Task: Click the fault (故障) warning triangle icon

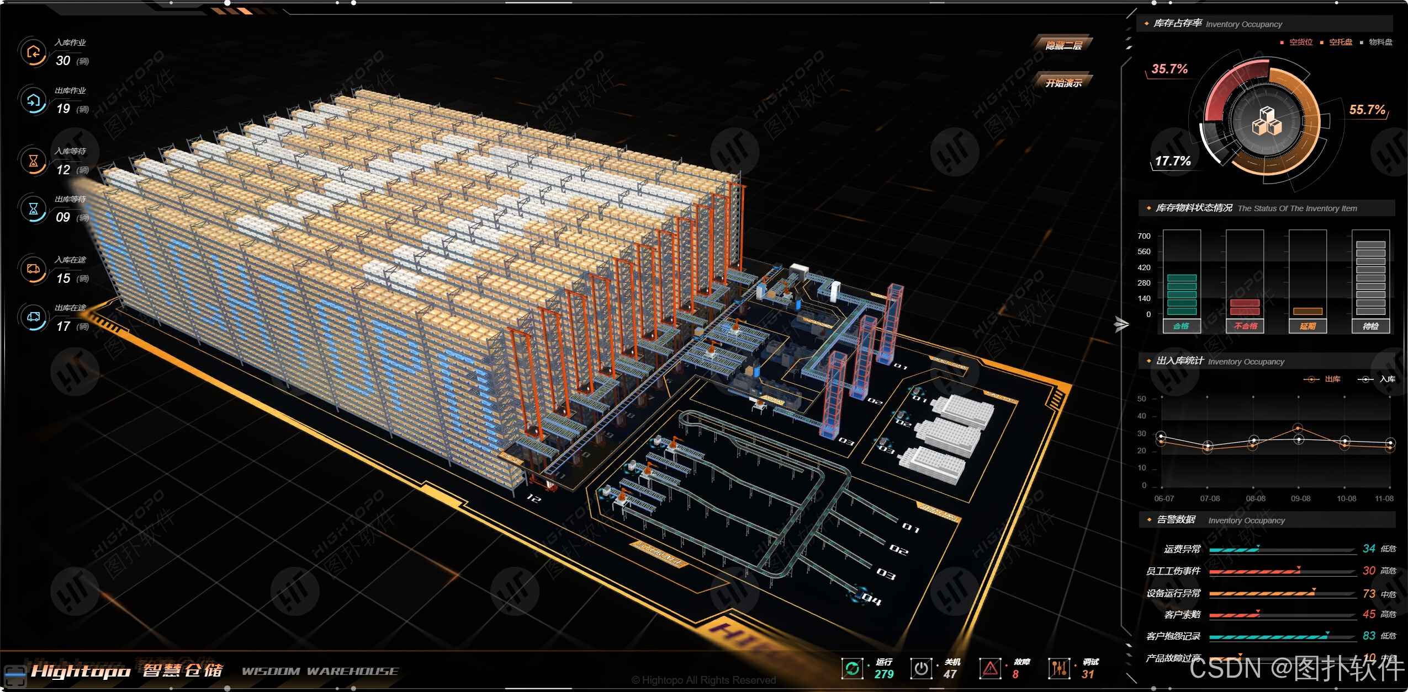Action: coord(990,668)
